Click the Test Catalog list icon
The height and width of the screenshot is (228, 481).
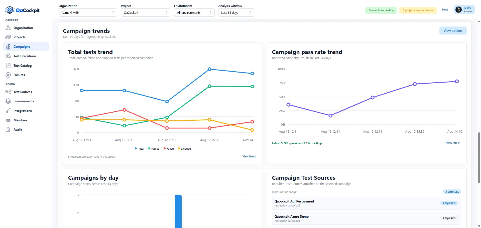8,66
